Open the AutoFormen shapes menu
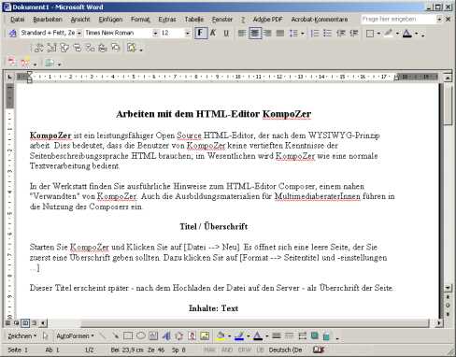Viewport: 456px width, 357px height. (x=75, y=336)
